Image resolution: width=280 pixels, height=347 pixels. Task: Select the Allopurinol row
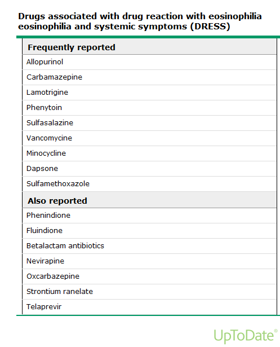coord(150,62)
